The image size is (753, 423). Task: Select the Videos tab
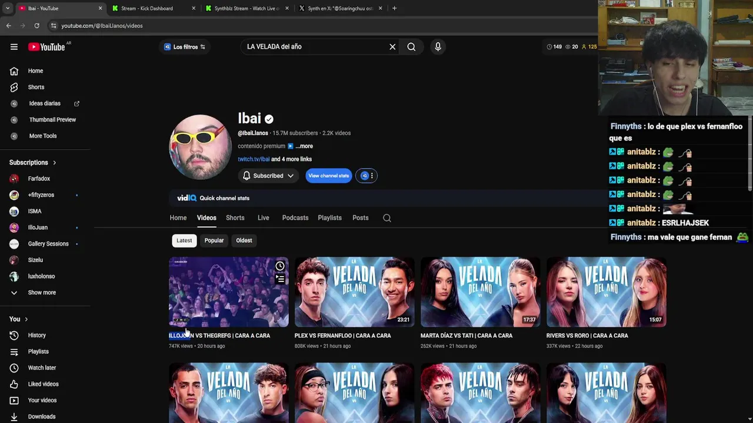206,218
